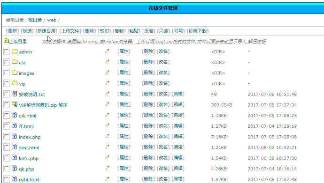
Task: Click the css folder icon
Action: click(x=15, y=62)
